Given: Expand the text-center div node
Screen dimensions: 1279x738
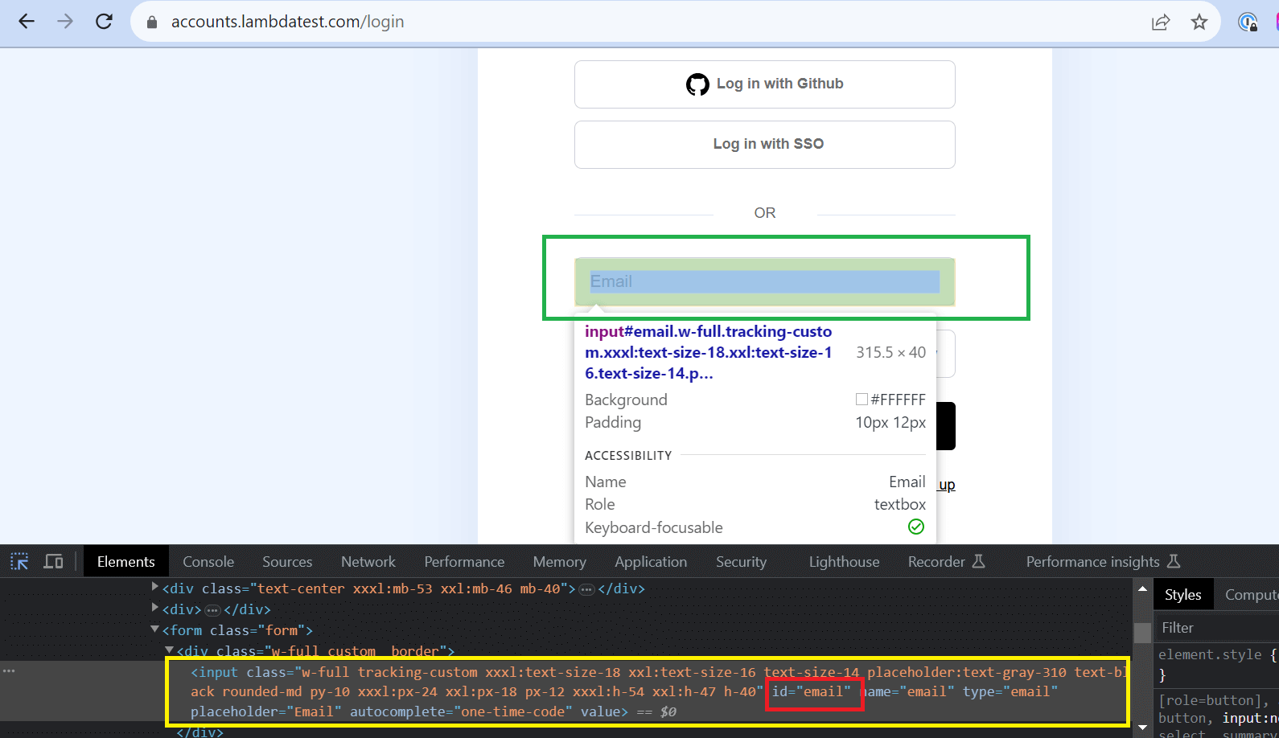Looking at the screenshot, I should [155, 588].
